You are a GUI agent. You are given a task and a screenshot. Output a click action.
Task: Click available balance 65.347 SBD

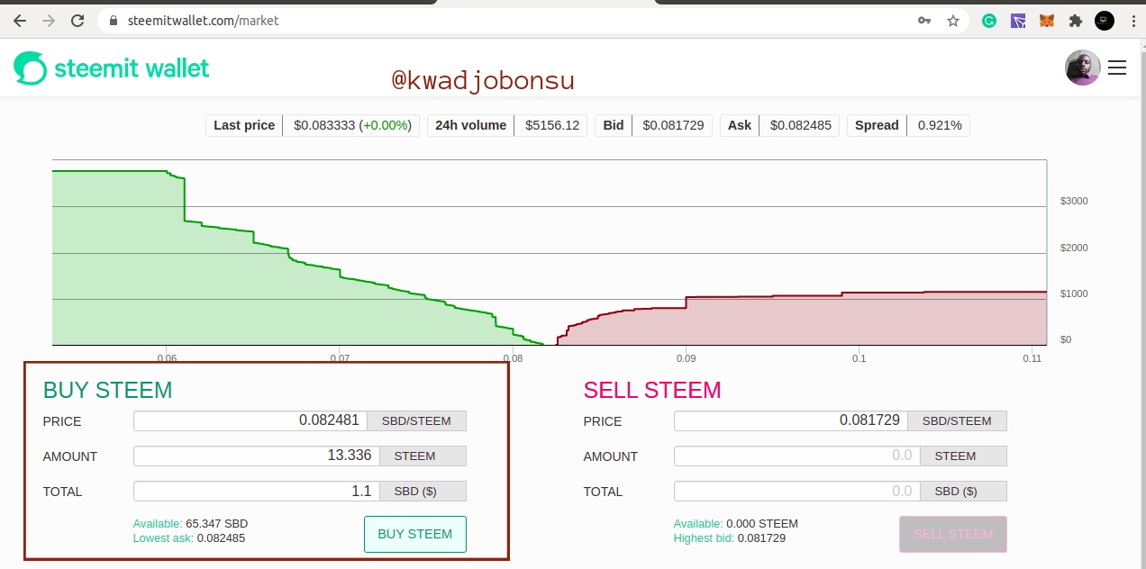tap(216, 523)
